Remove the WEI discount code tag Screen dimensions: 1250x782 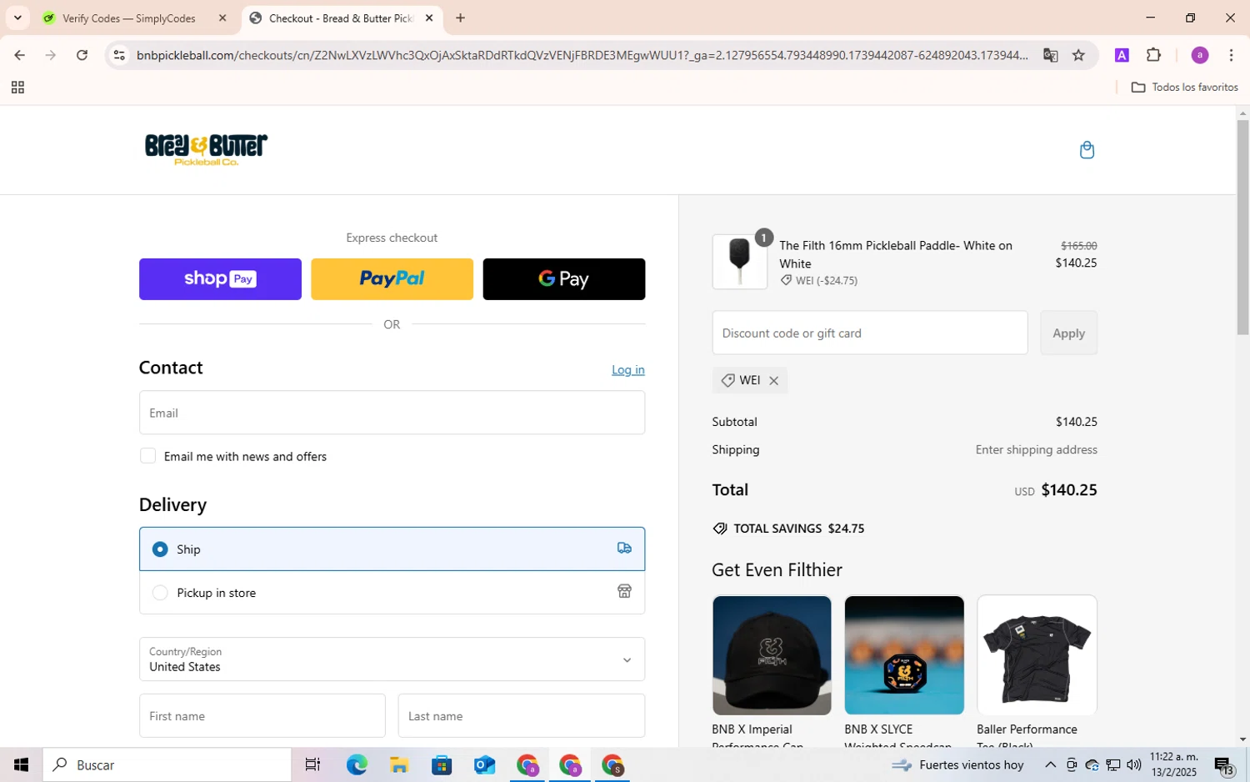point(773,381)
